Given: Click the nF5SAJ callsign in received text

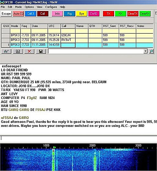Looking at the screenshot, I should (x=7, y=118).
